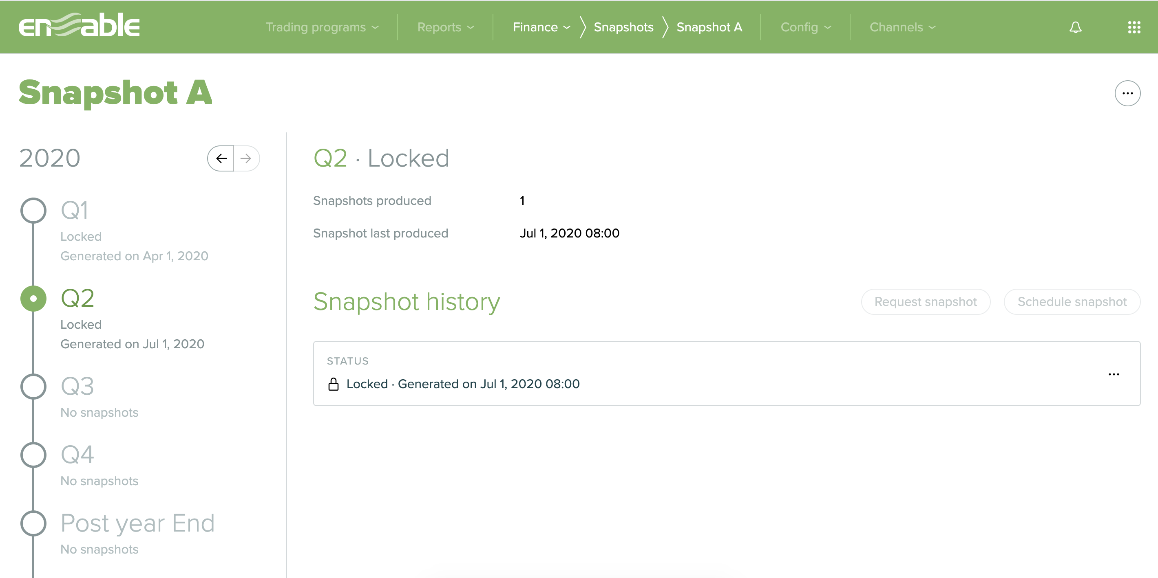Click the Request snapshot button
The width and height of the screenshot is (1158, 578).
tap(926, 302)
